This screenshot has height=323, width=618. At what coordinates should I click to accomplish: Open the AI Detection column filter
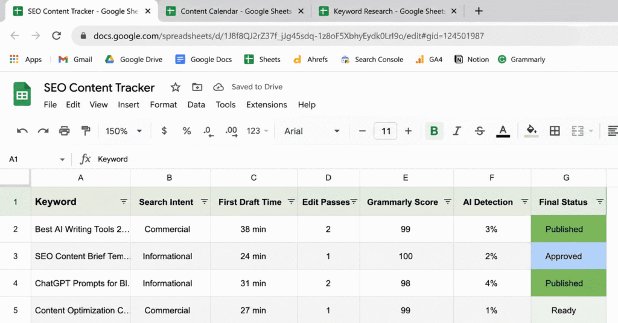click(524, 201)
